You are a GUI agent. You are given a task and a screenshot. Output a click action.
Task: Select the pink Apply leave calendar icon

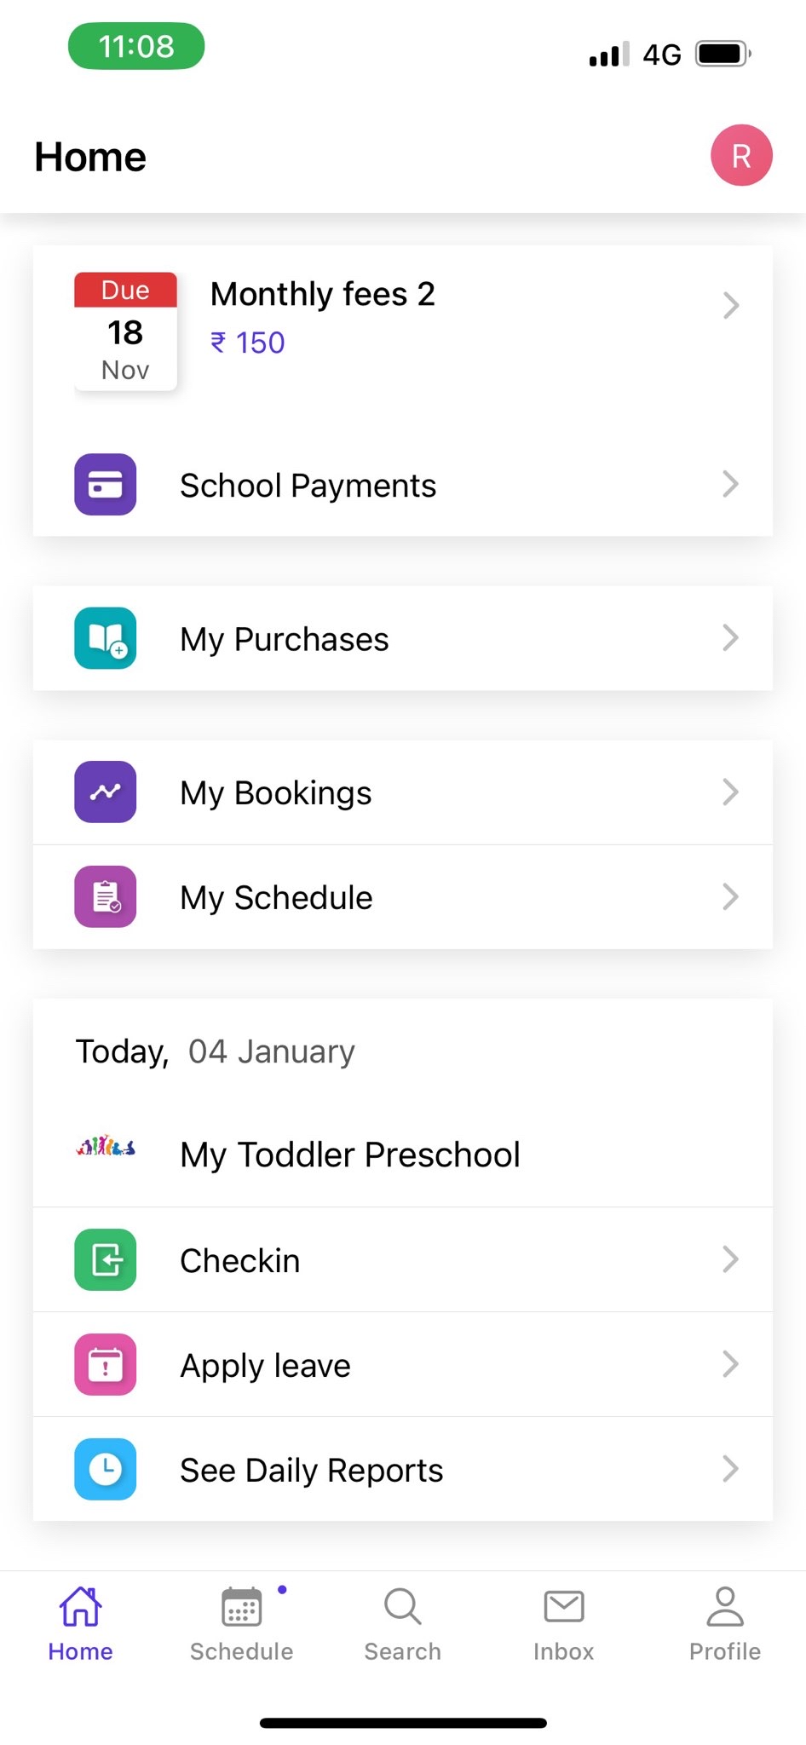click(106, 1364)
